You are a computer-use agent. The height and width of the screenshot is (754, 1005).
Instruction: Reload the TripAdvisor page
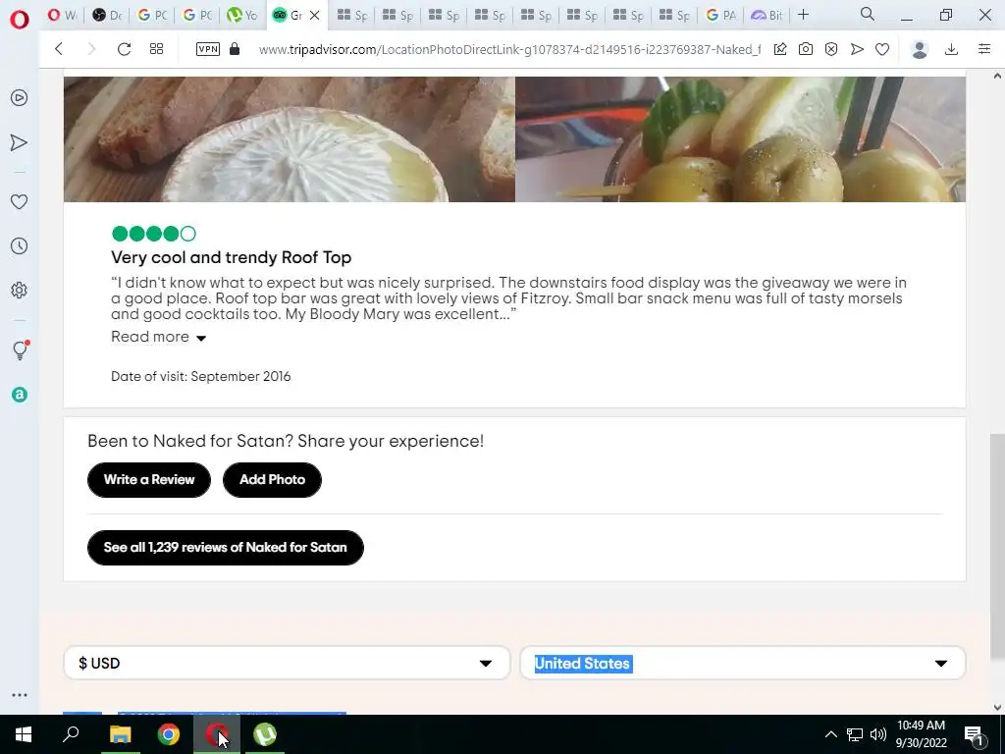124,49
